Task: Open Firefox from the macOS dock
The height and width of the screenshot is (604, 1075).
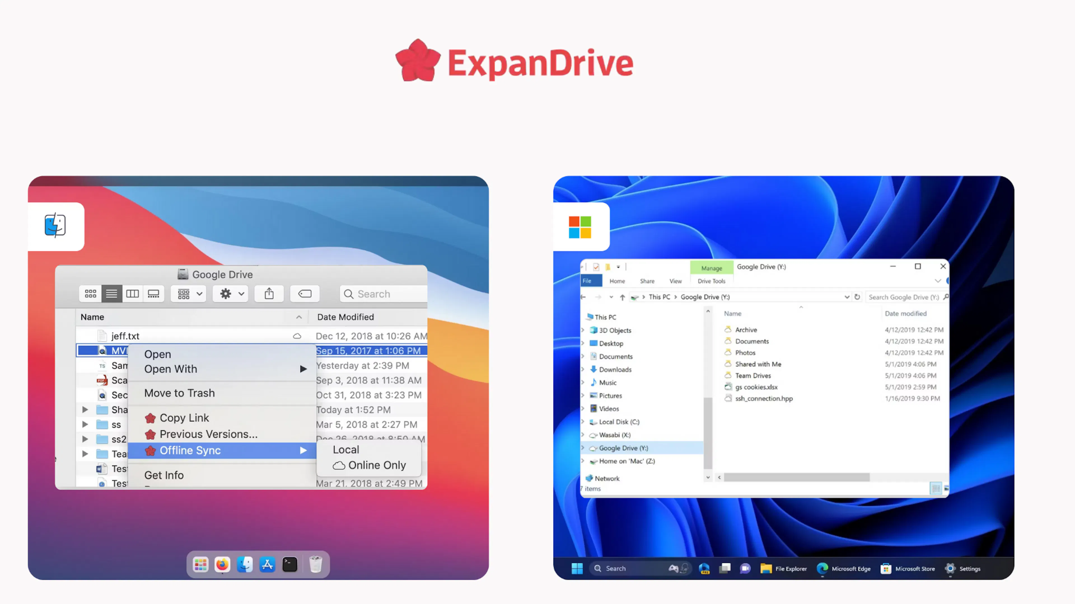Action: pyautogui.click(x=222, y=564)
